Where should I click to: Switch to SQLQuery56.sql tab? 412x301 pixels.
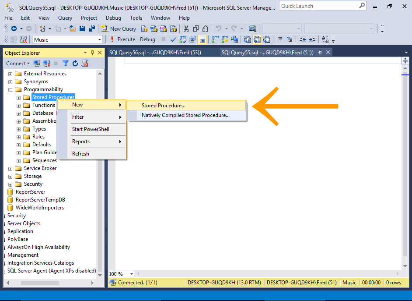coord(155,53)
